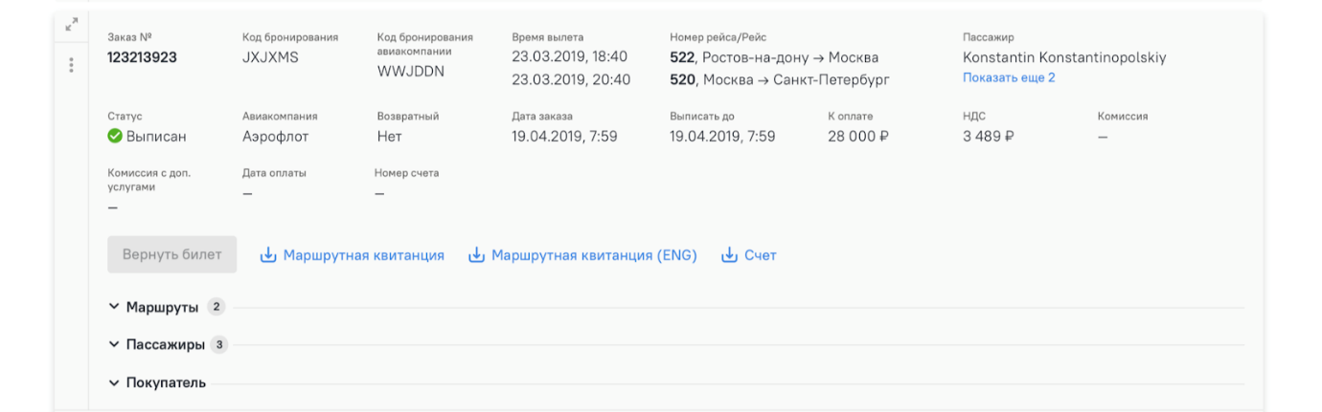Click the download icon beside Счет
This screenshot has height=412, width=1322.
point(730,255)
